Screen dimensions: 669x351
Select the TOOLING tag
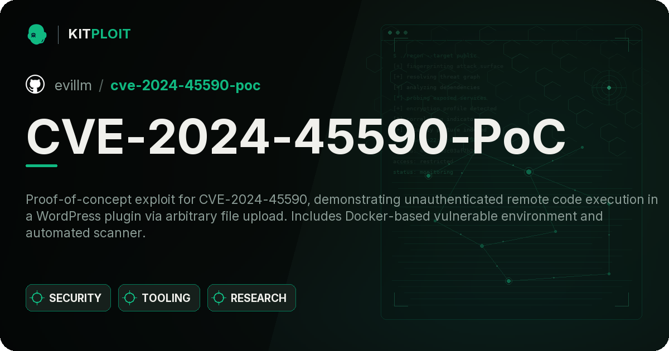[x=159, y=298]
